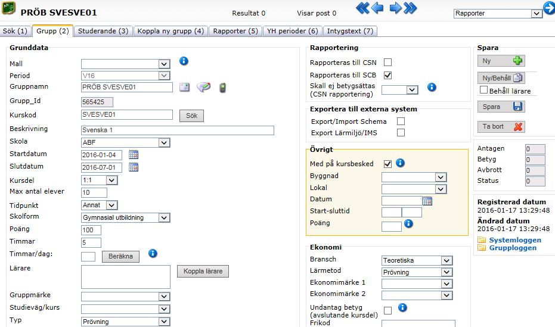Click the Beräkna button
Viewport: 555px width, 327px height.
[x=120, y=256]
